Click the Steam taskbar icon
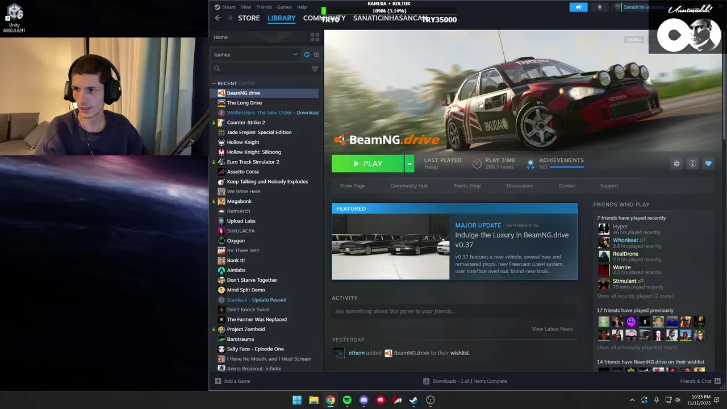This screenshot has height=409, width=727. [x=413, y=400]
